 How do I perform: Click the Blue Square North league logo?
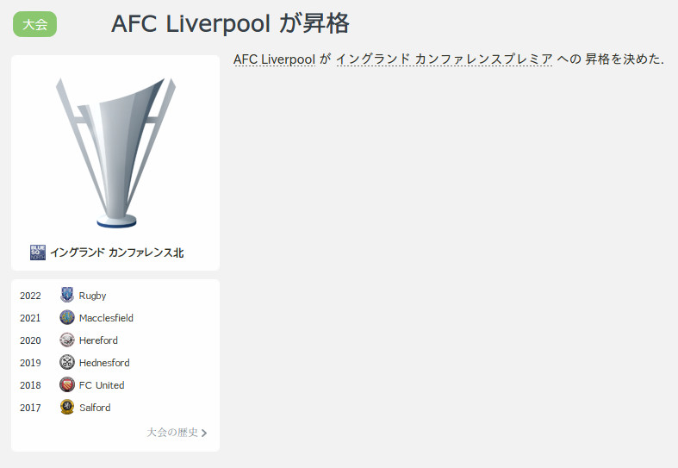click(x=38, y=253)
